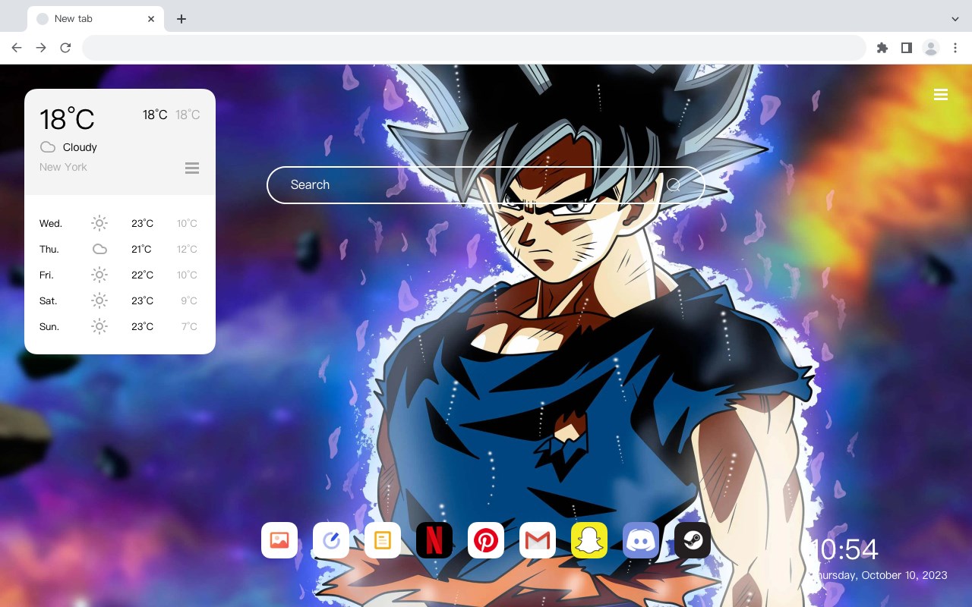Screen dimensions: 972x607
Task: Open the weather widget list menu icon
Action: point(192,168)
